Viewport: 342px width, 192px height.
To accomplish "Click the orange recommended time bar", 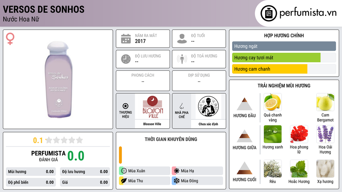I will (120, 155).
